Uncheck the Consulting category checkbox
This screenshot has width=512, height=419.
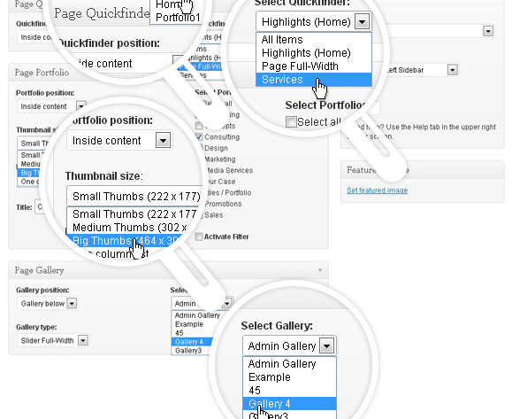click(x=199, y=136)
